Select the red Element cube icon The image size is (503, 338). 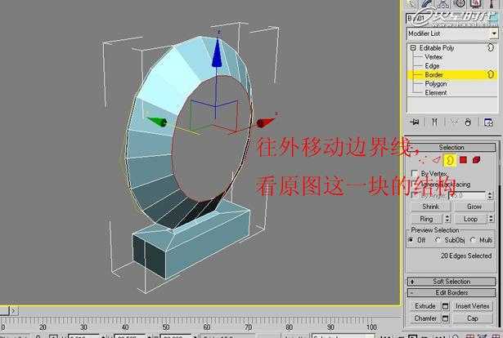pos(476,160)
